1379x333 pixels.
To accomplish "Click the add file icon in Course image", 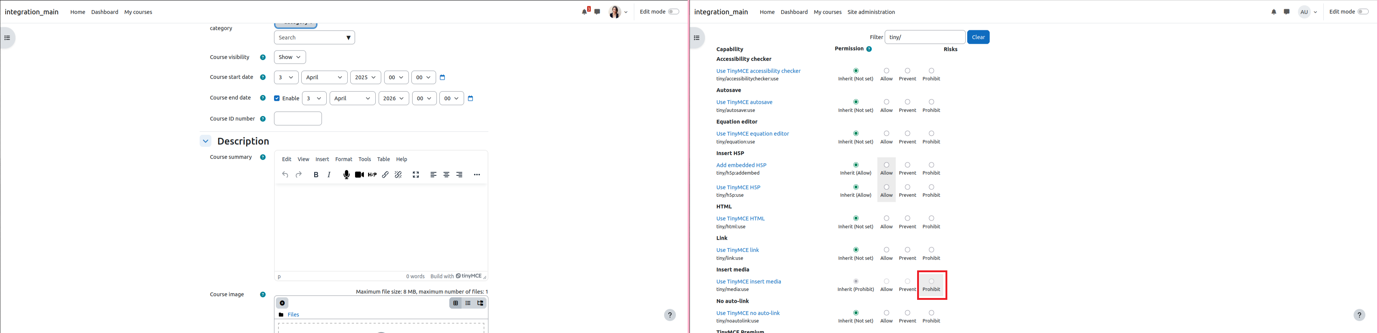I will coord(282,303).
